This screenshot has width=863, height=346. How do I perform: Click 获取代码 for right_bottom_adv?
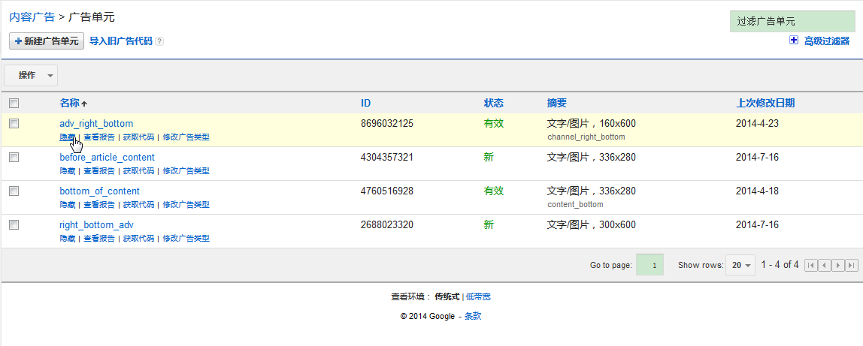[138, 238]
